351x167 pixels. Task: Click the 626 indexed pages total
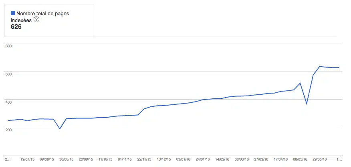(x=16, y=27)
